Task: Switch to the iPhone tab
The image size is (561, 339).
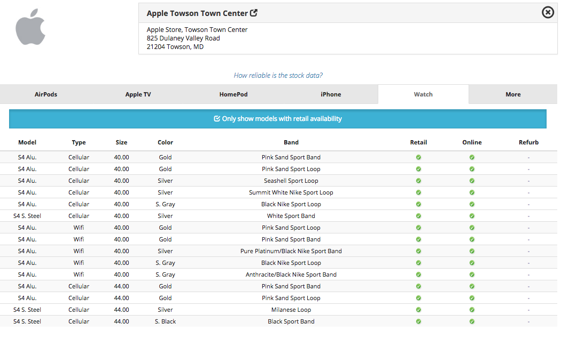Action: (x=331, y=94)
